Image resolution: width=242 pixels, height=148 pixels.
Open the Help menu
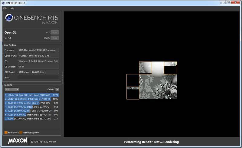tap(12, 8)
